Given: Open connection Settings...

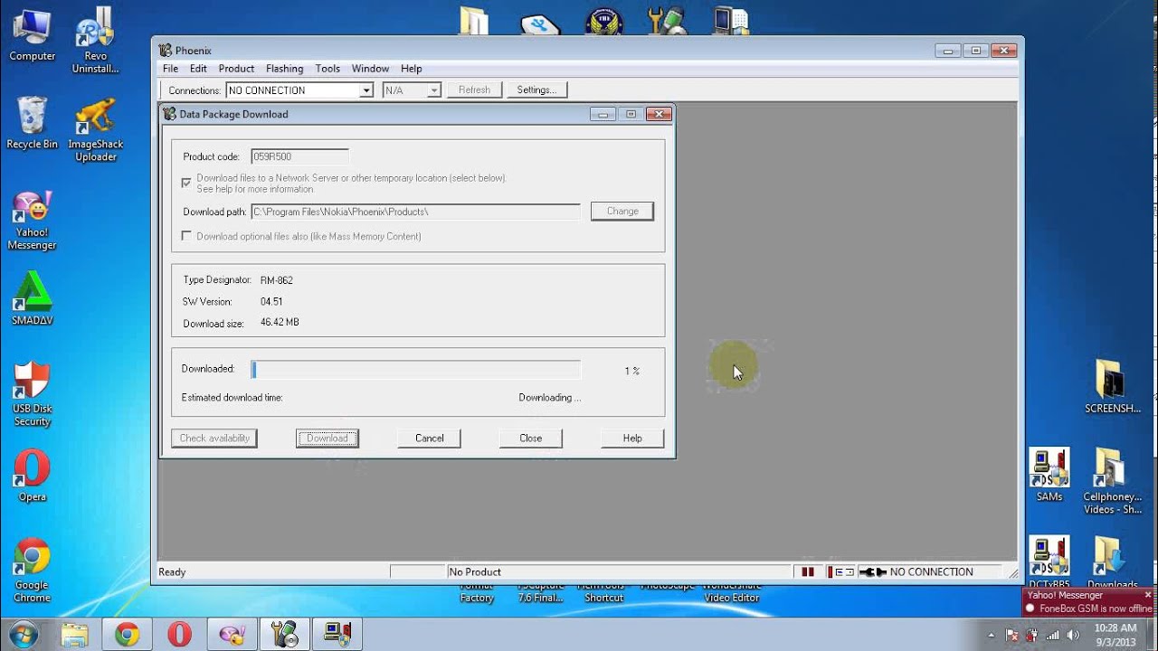Looking at the screenshot, I should tap(536, 90).
